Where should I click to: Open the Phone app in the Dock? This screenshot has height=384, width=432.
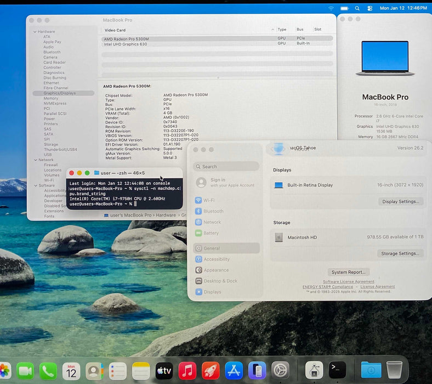coord(48,371)
